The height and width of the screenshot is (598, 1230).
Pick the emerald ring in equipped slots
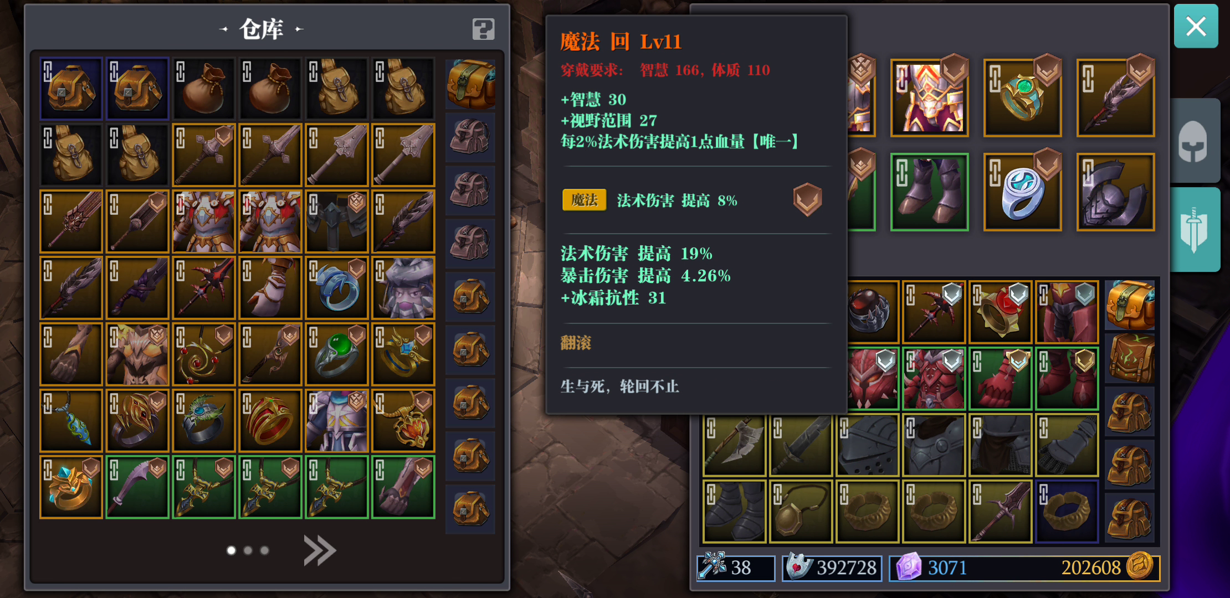tap(1022, 97)
